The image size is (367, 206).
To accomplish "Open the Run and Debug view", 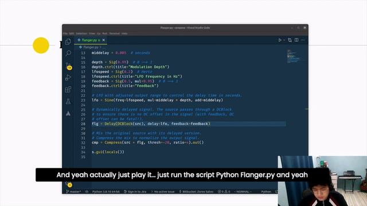I will tap(68, 78).
